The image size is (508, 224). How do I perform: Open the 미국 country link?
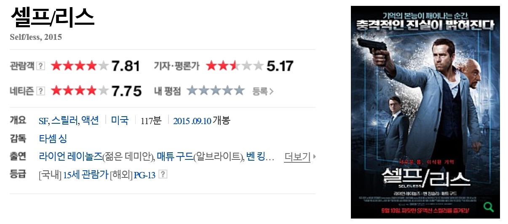pos(120,121)
